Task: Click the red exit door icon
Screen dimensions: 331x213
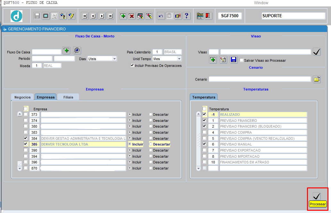Action: click(x=208, y=16)
